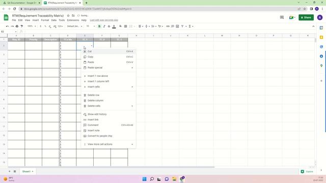Click the toolbar insert comment icon
Image resolution: width=326 pixels, height=183 pixels.
click(173, 26)
